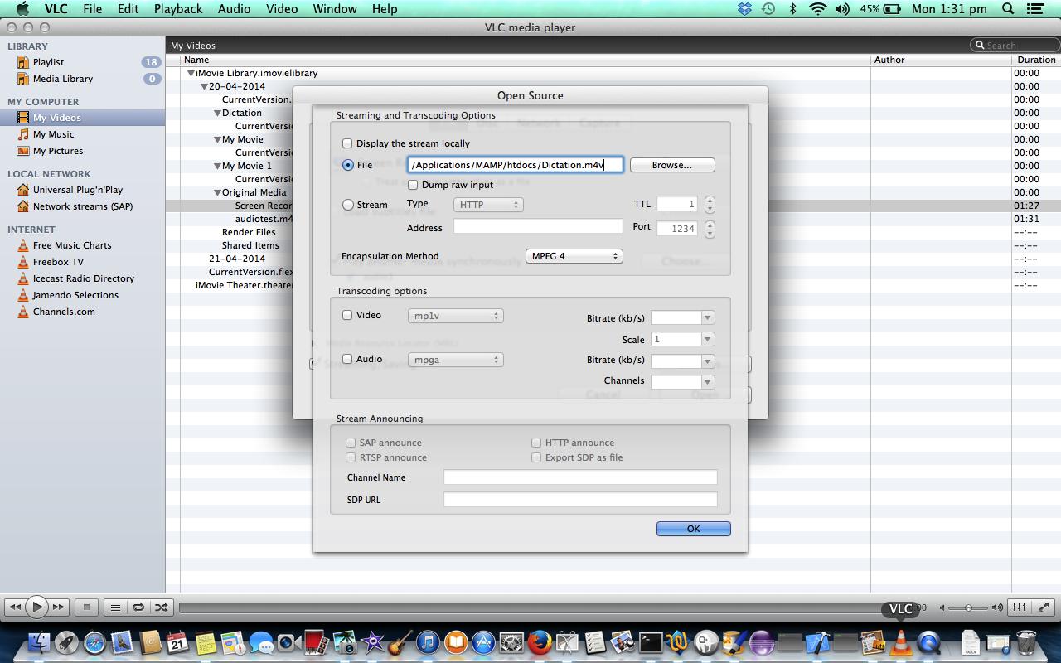This screenshot has width=1061, height=663.
Task: Toggle the shuffle icon
Action: (162, 607)
